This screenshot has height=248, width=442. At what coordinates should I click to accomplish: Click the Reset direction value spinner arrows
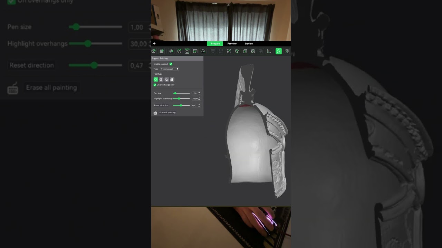[199, 105]
